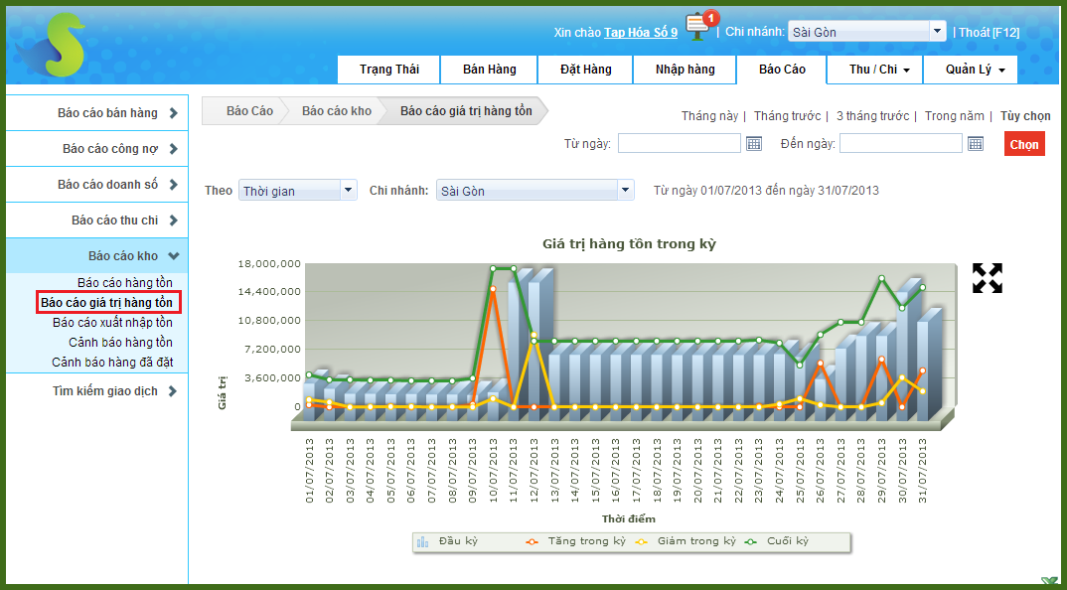Select the Báo Cáo tab
Viewport: 1067px width, 590px height.
pyautogui.click(x=782, y=70)
